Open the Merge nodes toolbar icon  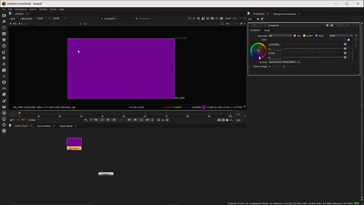click(4, 58)
